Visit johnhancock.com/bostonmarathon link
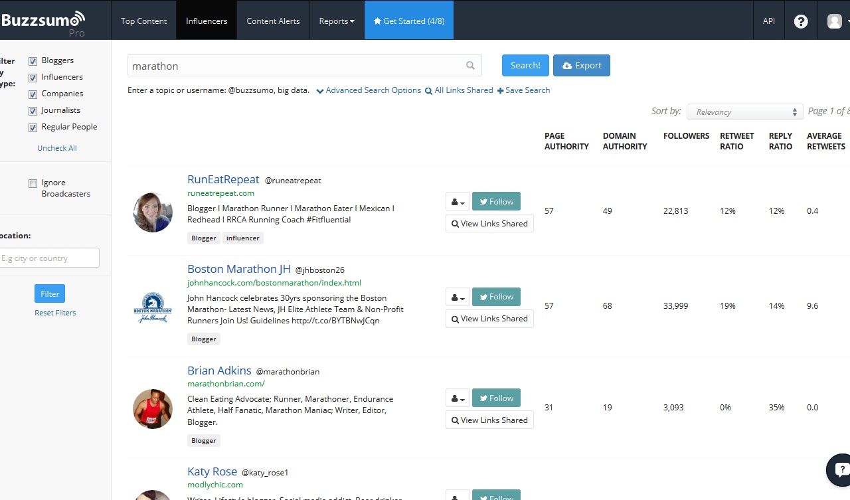Image resolution: width=850 pixels, height=500 pixels. tap(274, 283)
